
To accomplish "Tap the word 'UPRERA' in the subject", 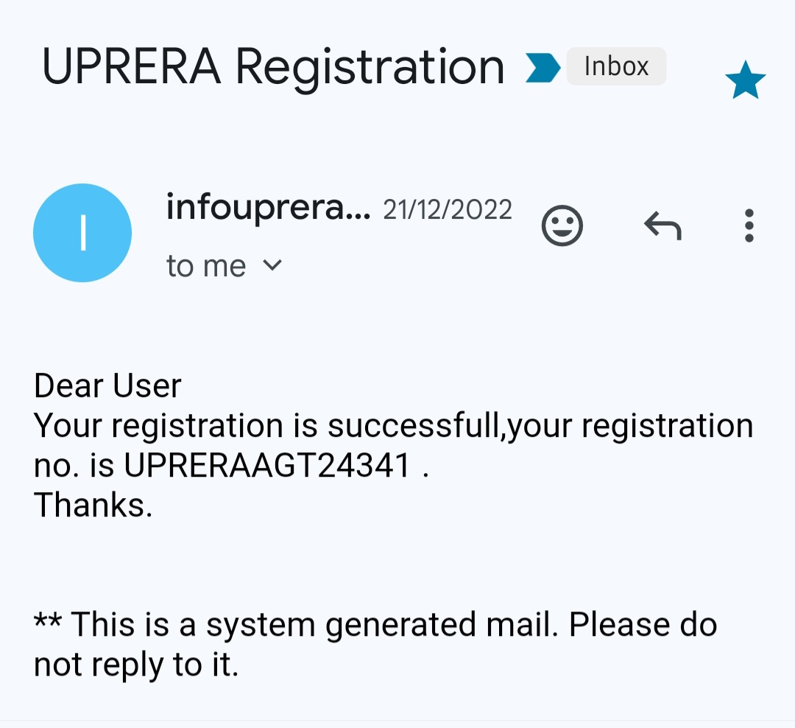I will [132, 67].
